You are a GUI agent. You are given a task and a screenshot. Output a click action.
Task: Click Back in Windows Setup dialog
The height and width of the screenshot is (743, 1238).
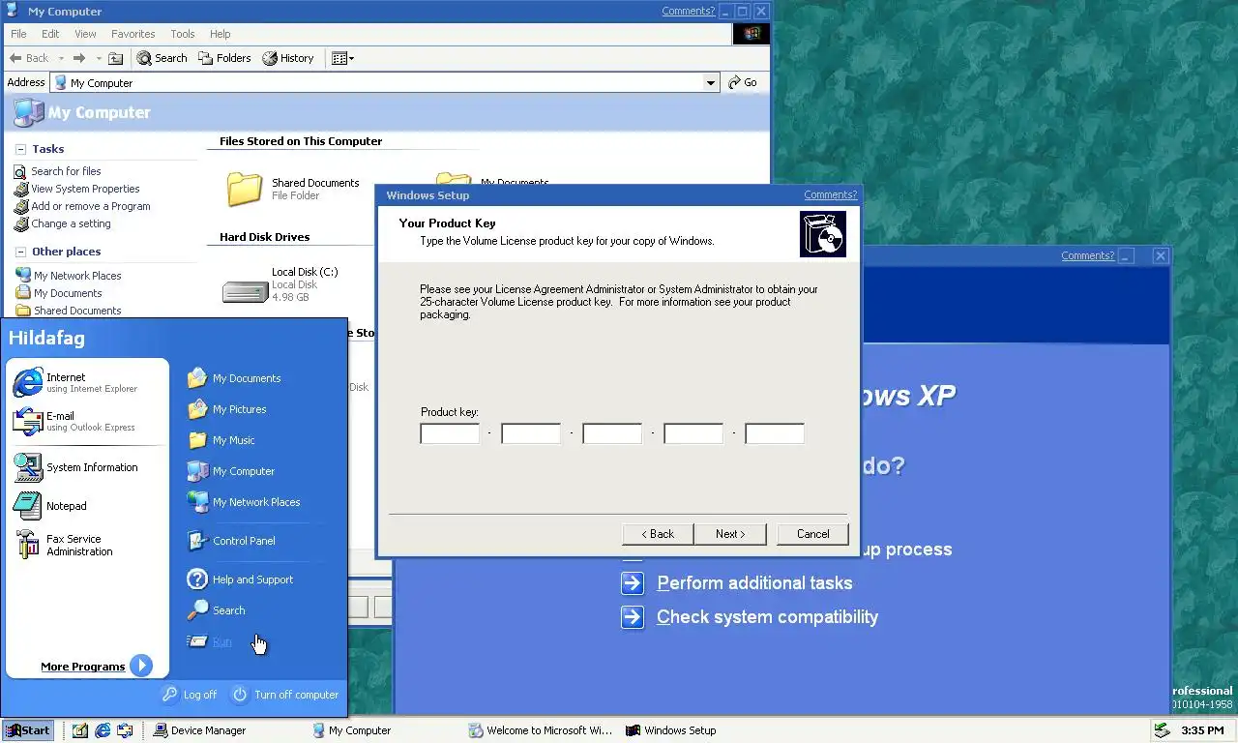tap(658, 534)
